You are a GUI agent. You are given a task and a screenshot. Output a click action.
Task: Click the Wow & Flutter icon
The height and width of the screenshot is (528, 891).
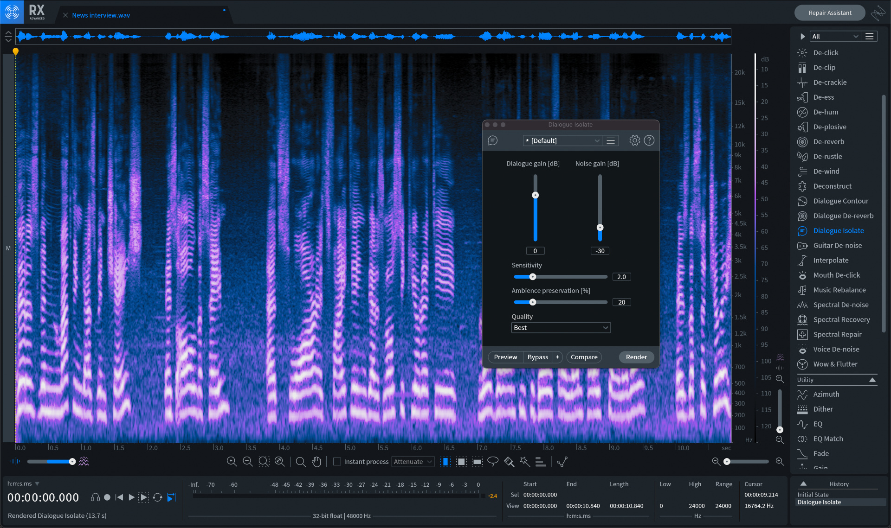(802, 364)
